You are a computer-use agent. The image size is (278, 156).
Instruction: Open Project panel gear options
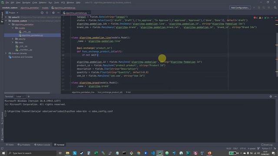pyautogui.click(x=53, y=13)
